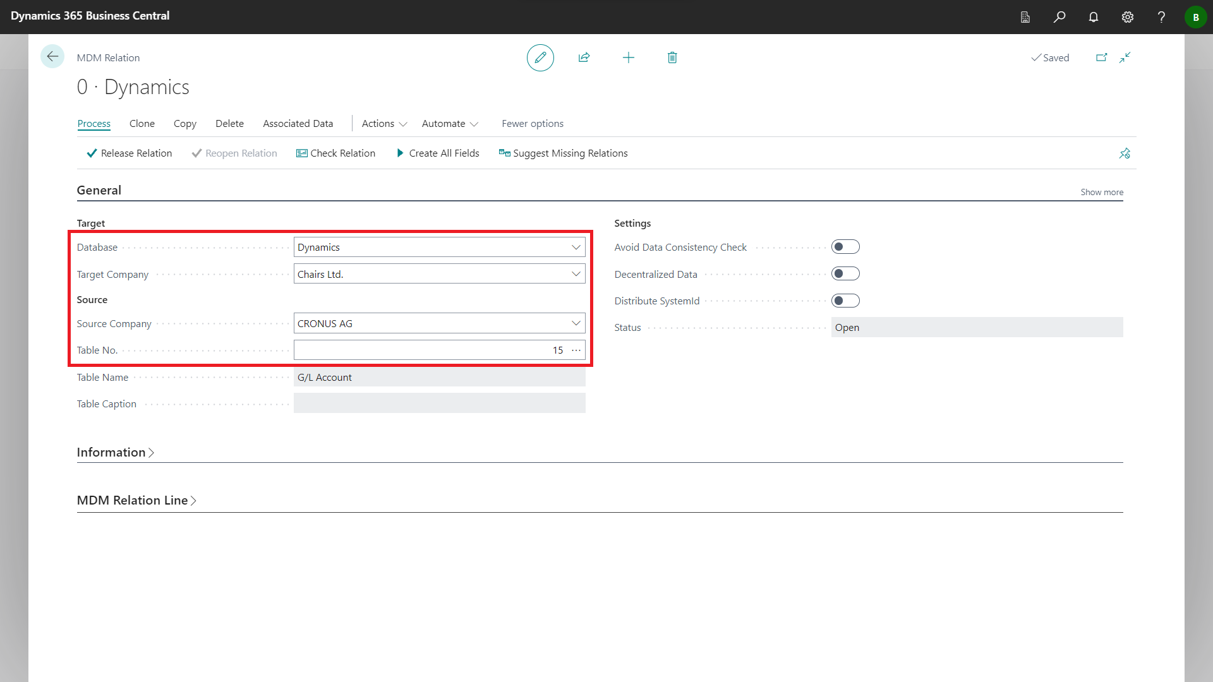
Task: Open user account avatar B
Action: click(x=1195, y=17)
